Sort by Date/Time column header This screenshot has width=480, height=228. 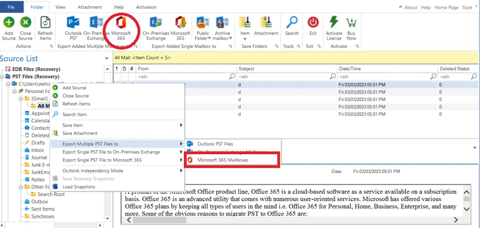pos(388,69)
